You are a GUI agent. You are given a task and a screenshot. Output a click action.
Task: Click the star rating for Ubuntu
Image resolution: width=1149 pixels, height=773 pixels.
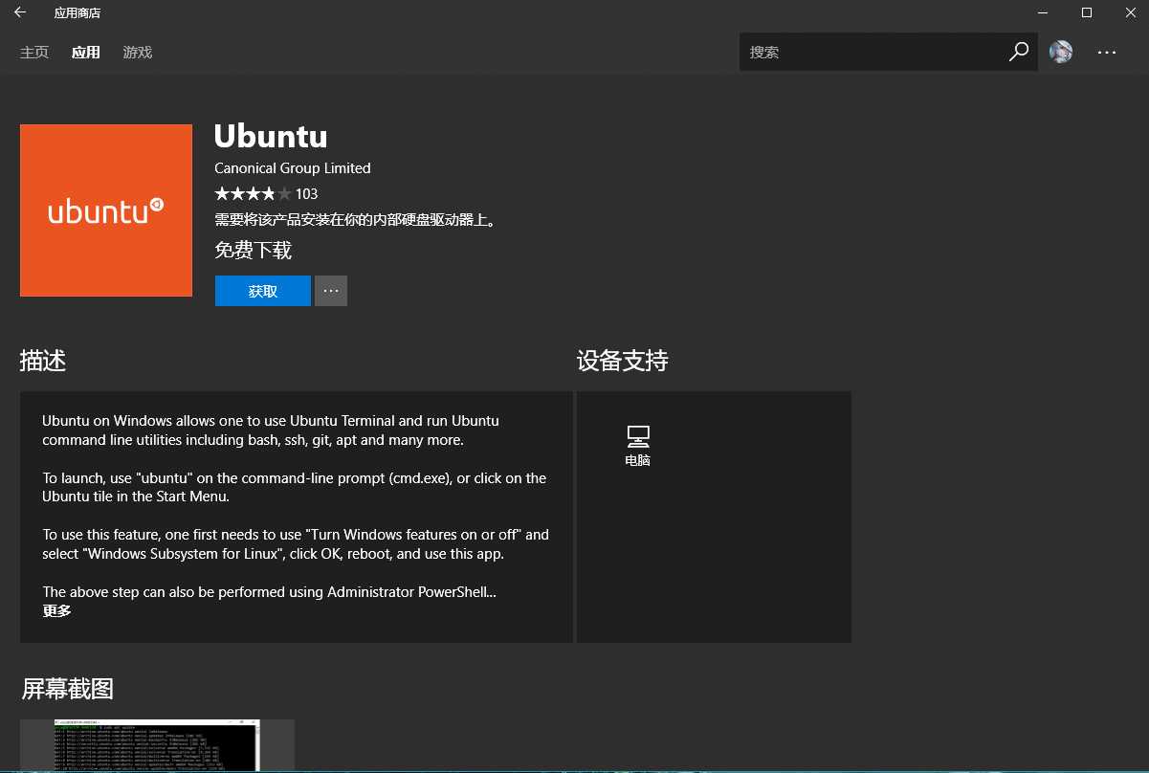pyautogui.click(x=253, y=194)
